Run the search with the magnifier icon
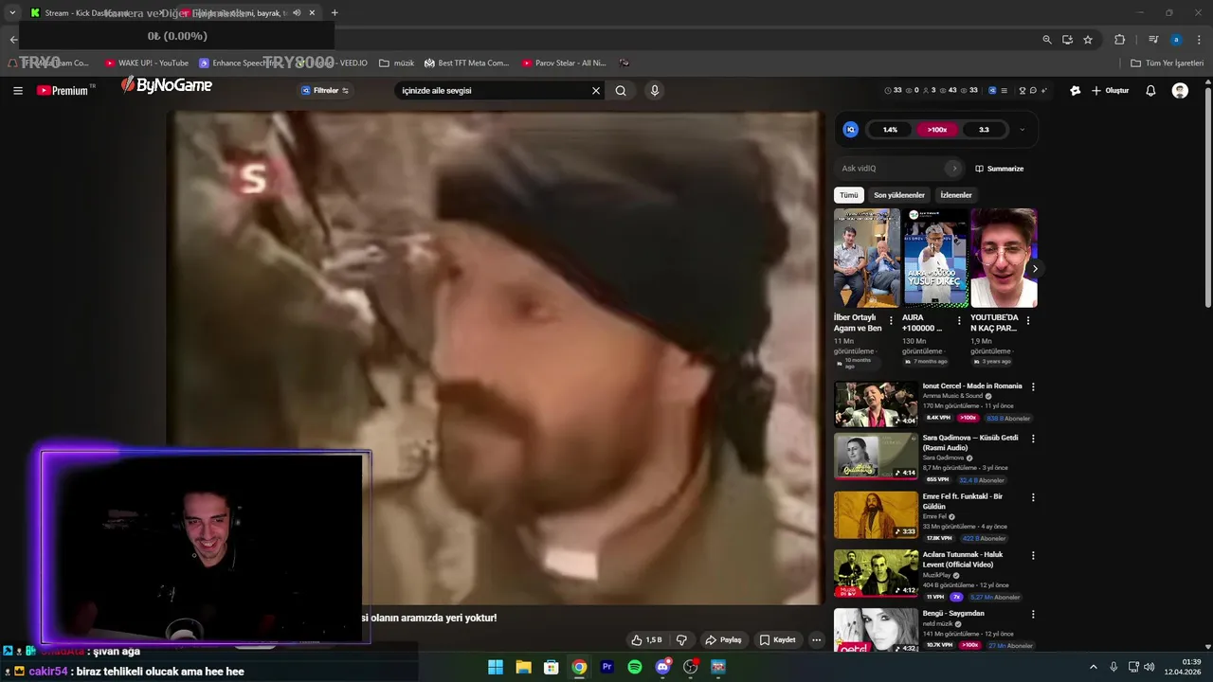Image resolution: width=1213 pixels, height=682 pixels. (x=621, y=91)
